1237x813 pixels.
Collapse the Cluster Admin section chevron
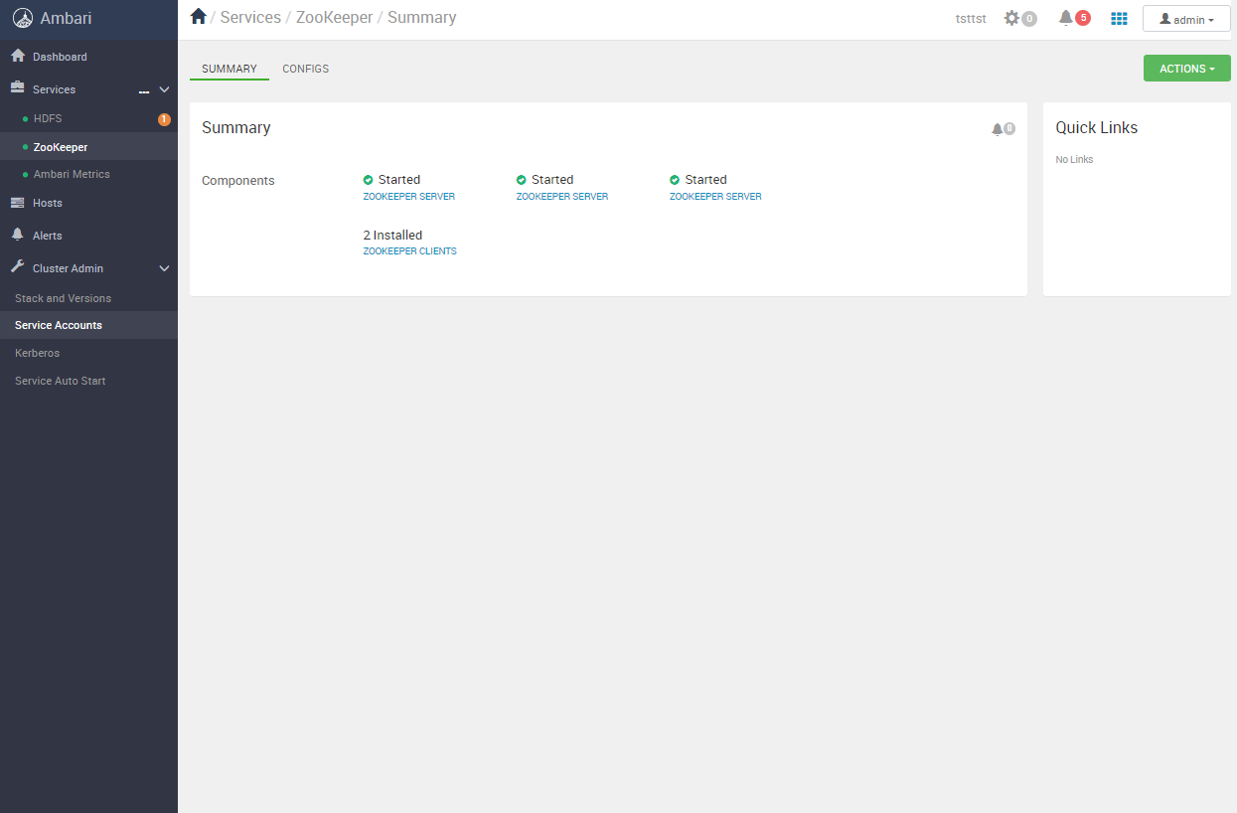pyautogui.click(x=165, y=268)
